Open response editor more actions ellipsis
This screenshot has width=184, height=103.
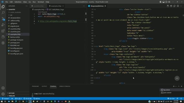181,6
